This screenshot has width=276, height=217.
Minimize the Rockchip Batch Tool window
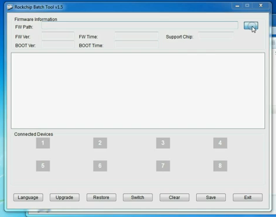click(x=237, y=6)
